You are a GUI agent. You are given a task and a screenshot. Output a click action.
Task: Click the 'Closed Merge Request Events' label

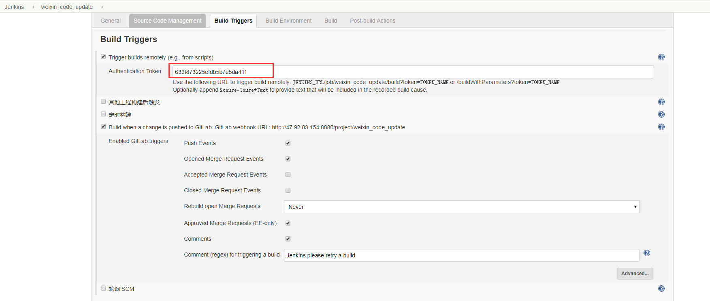pos(222,190)
